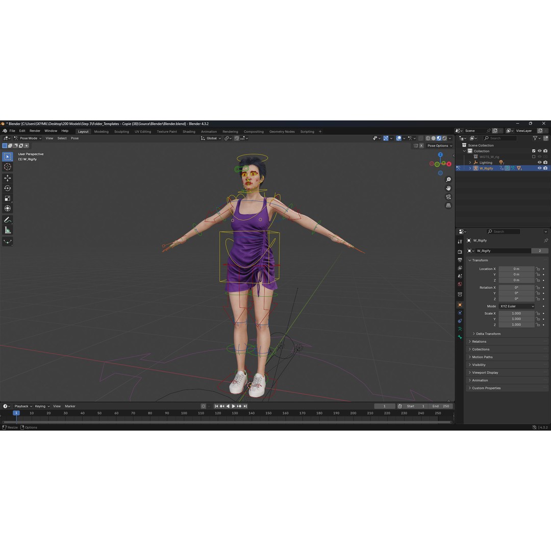Open the Pose Options dropdown
The width and height of the screenshot is (551, 551).
(439, 146)
